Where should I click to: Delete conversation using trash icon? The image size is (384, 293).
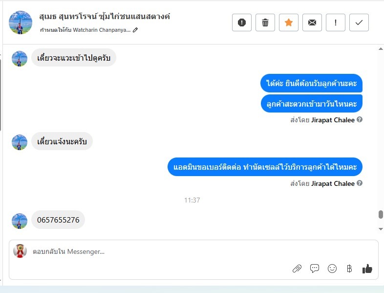pyautogui.click(x=265, y=23)
